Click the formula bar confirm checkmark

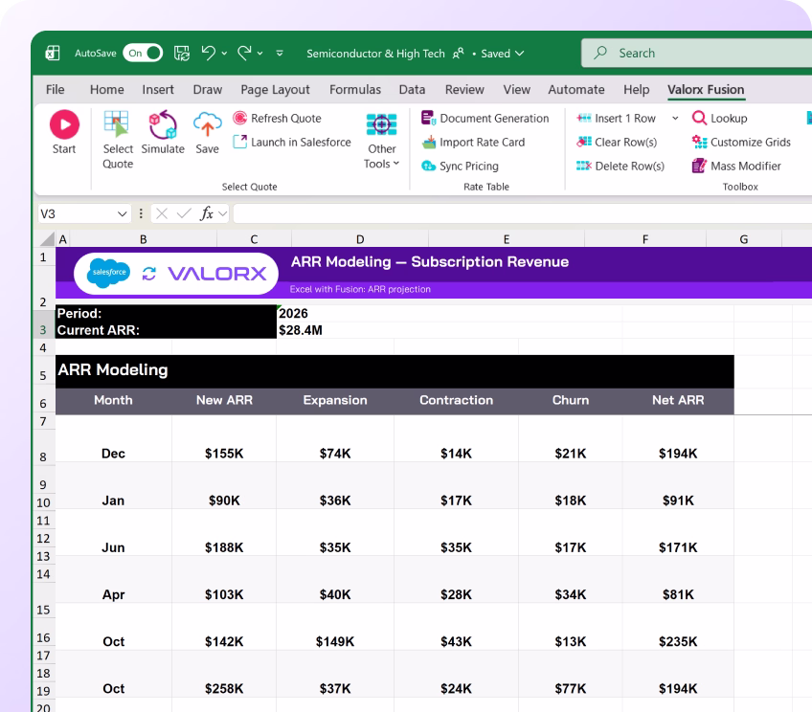tap(184, 213)
